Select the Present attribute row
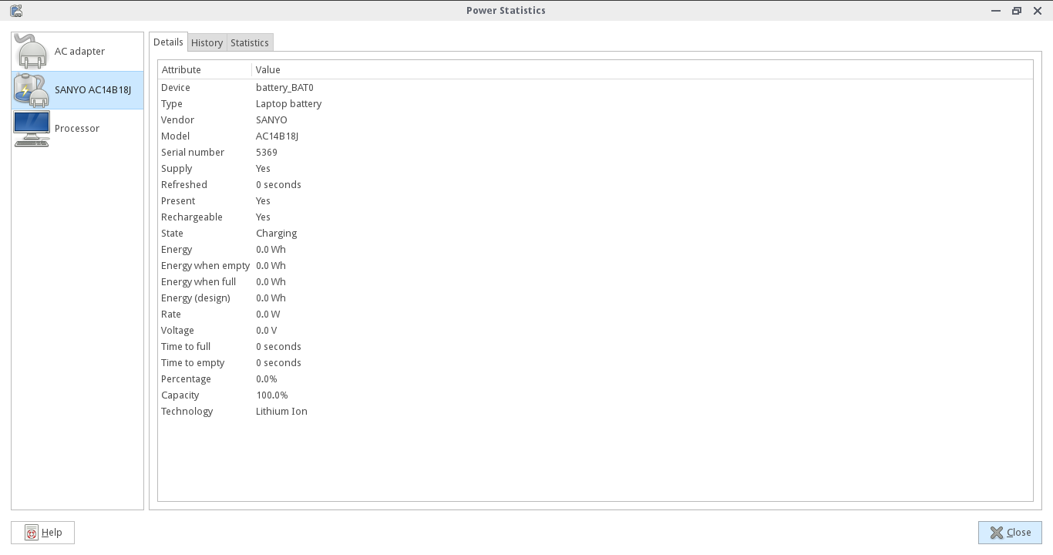This screenshot has width=1053, height=555. pos(178,201)
